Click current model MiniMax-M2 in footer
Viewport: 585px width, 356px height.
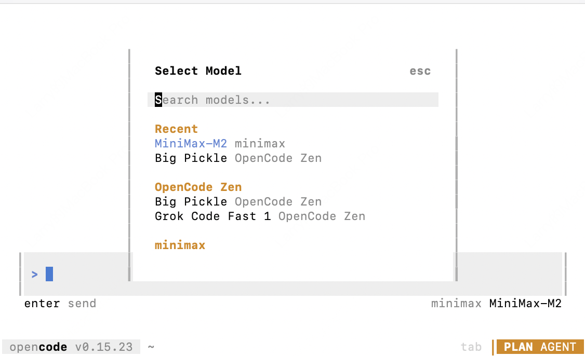click(525, 304)
